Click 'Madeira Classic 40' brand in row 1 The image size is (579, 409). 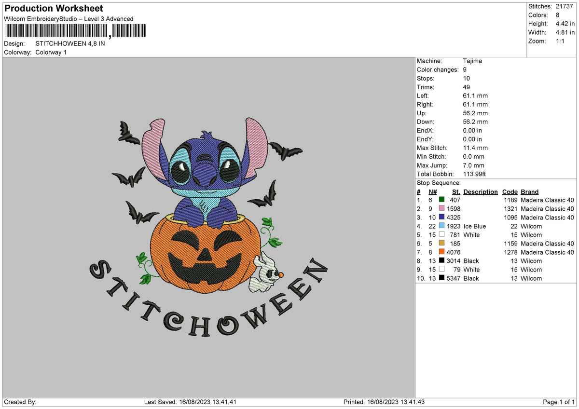click(x=548, y=200)
